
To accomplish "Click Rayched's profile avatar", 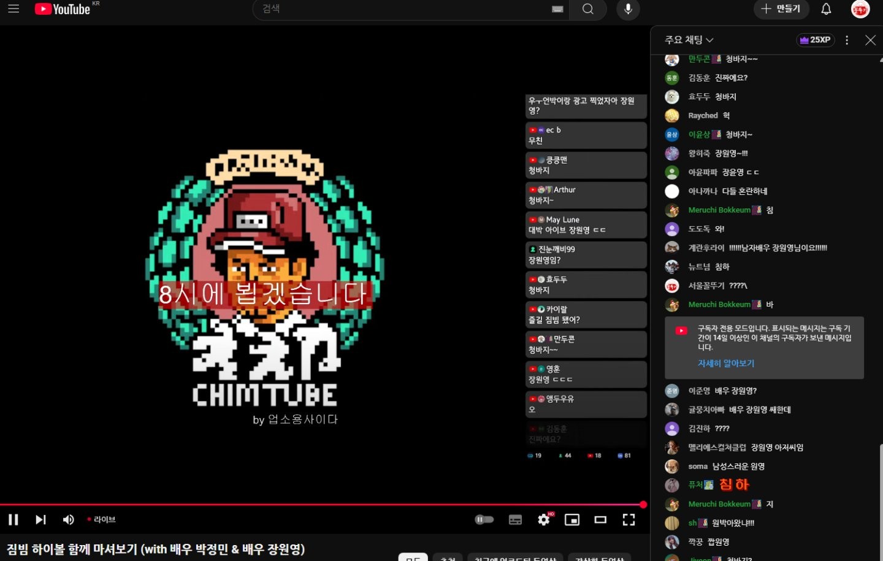I will 672,116.
